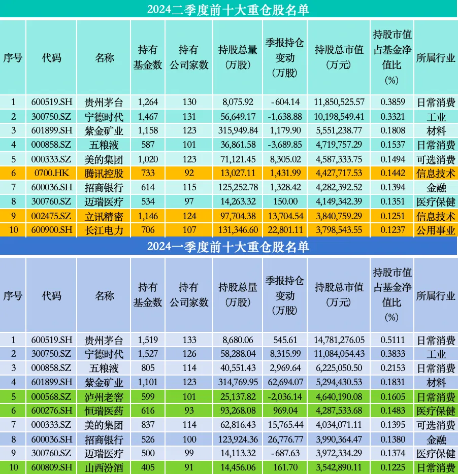Select the 所属行业 header in Q2 table
Screen dimensions: 458x474
coord(436,57)
